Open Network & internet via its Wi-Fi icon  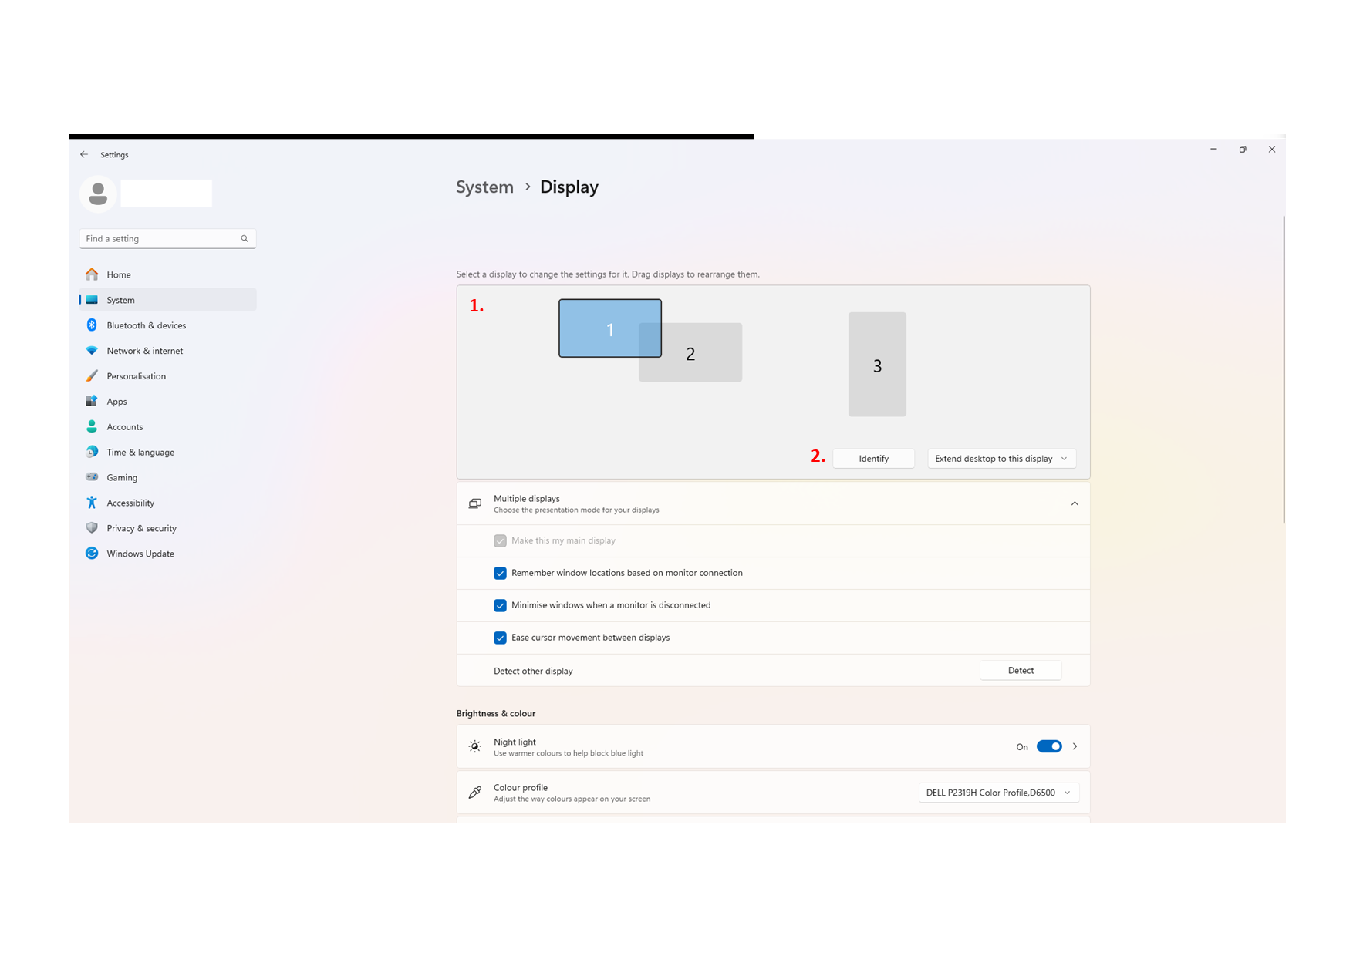point(92,351)
